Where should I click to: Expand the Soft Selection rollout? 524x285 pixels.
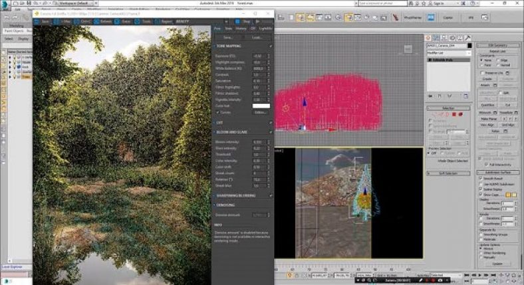tap(448, 174)
